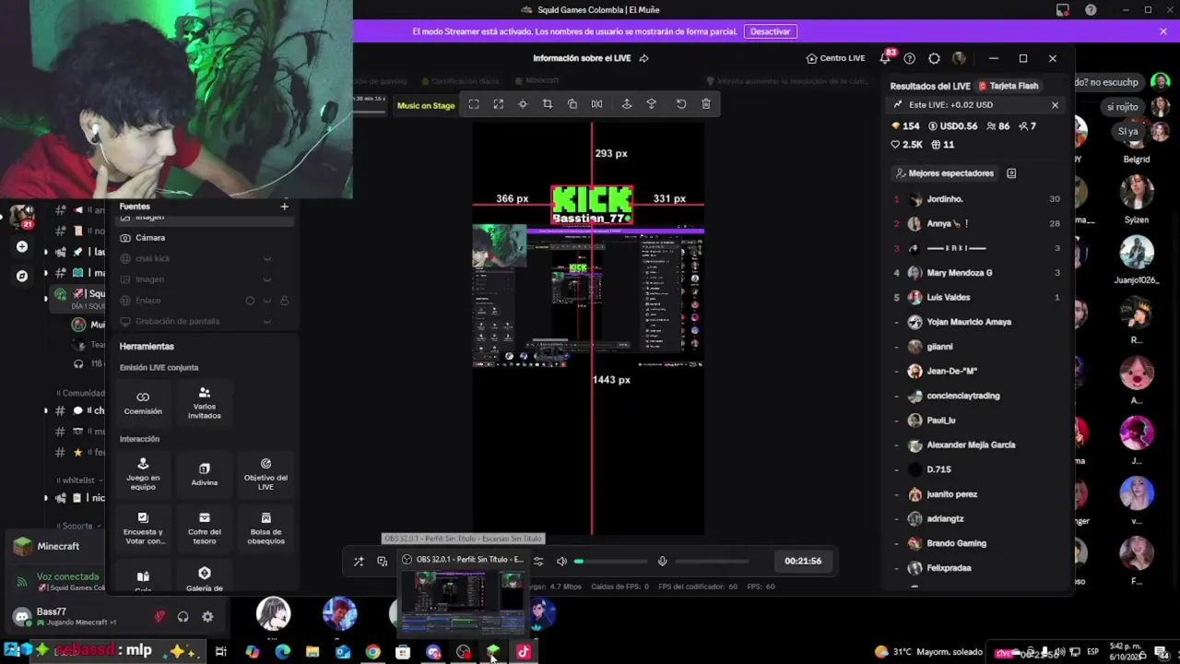Screen dimensions: 1180x664
Task: Open the Cofre del tesoro tool
Action: point(205,528)
